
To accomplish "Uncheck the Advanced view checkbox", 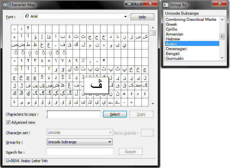I will (8, 122).
